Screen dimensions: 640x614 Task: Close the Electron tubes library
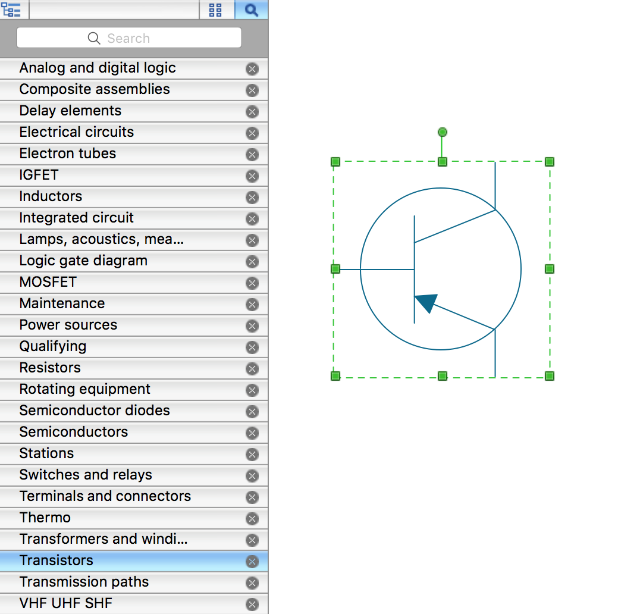(x=252, y=155)
